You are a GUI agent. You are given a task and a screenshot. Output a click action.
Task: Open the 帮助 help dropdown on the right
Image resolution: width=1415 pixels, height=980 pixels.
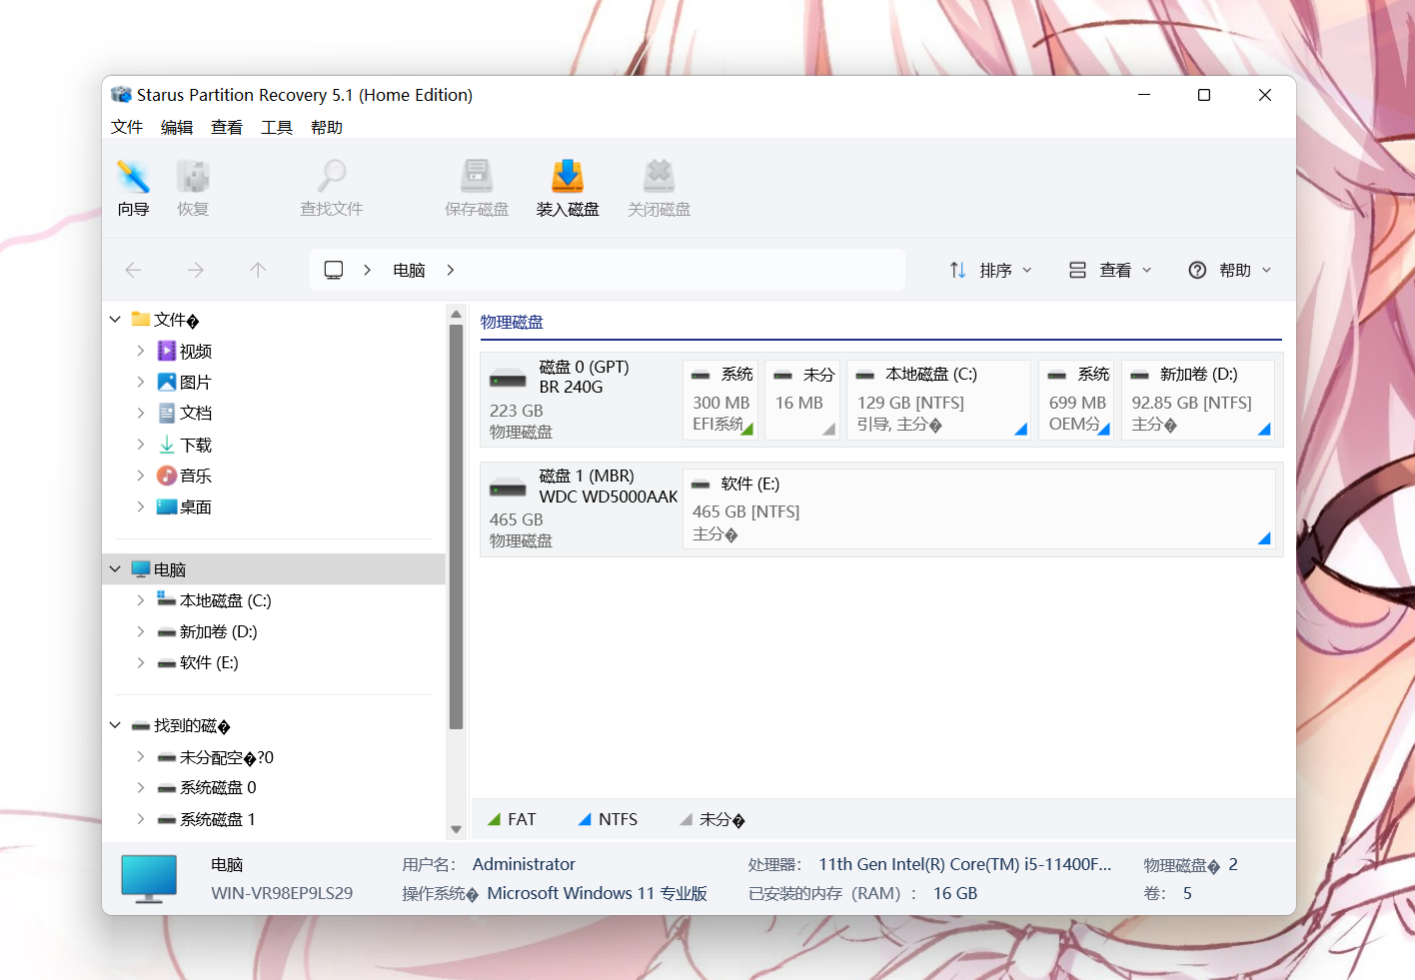(x=1230, y=270)
